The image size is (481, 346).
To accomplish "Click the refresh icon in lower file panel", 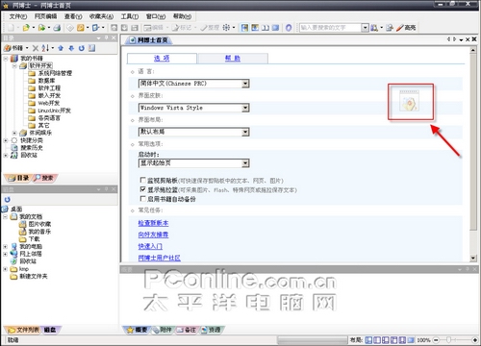I will (8, 199).
